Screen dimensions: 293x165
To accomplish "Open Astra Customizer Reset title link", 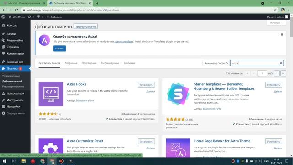I will tap(85, 141).
